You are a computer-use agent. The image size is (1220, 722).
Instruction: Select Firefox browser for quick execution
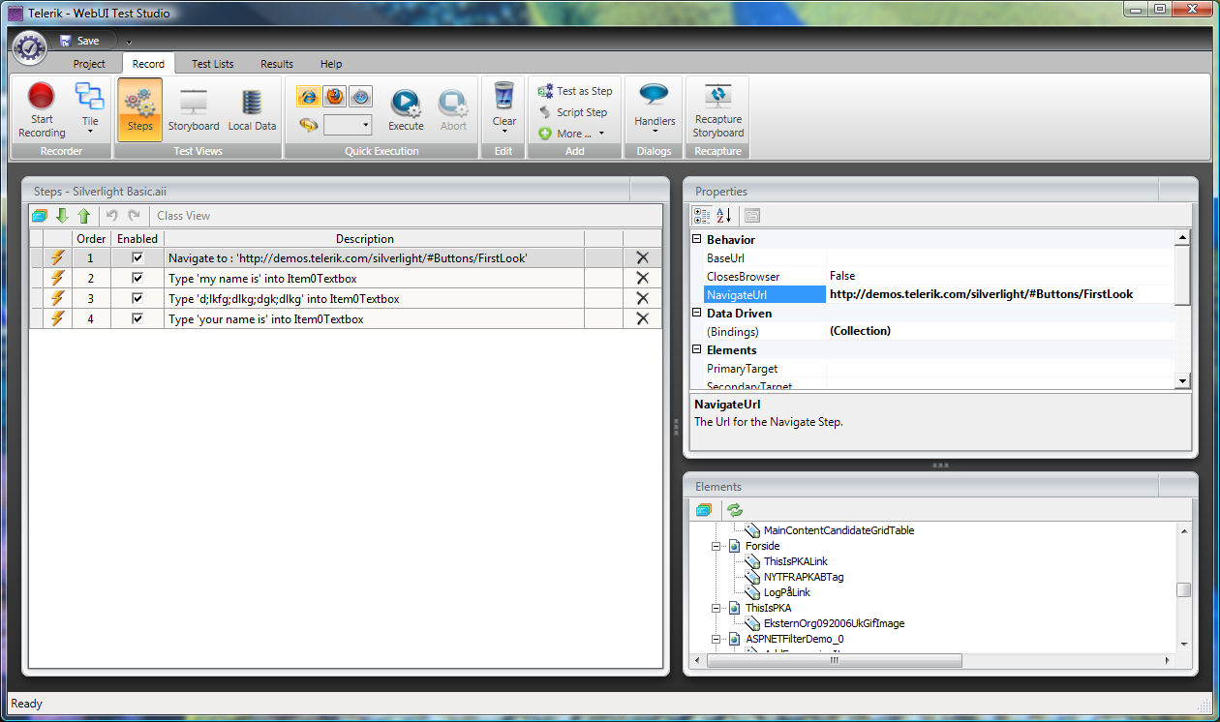[x=334, y=96]
